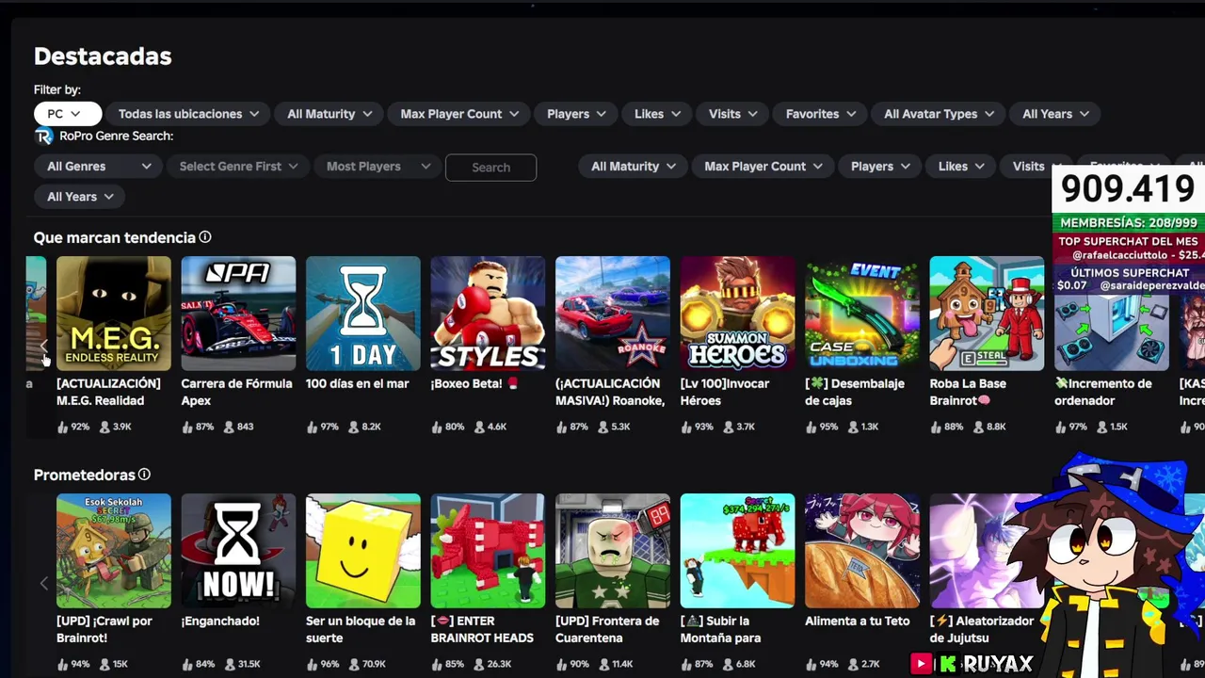This screenshot has height=678, width=1205.
Task: Click info icon next to Que marcan tendencia
Action: tap(205, 237)
